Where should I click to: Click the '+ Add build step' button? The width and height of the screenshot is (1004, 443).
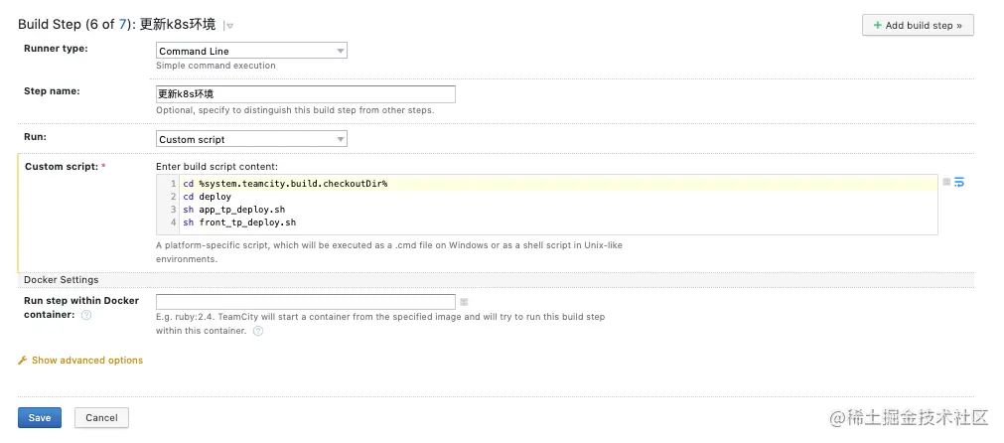(x=918, y=25)
